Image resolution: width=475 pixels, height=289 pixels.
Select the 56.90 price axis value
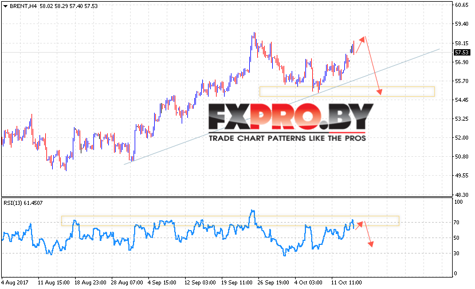click(462, 62)
